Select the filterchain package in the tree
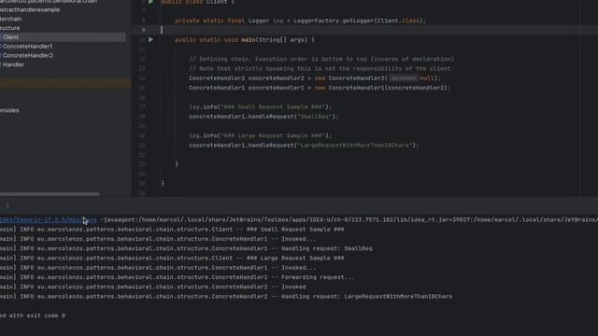 [10, 19]
